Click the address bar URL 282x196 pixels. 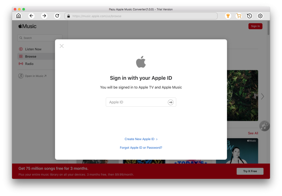97,16
